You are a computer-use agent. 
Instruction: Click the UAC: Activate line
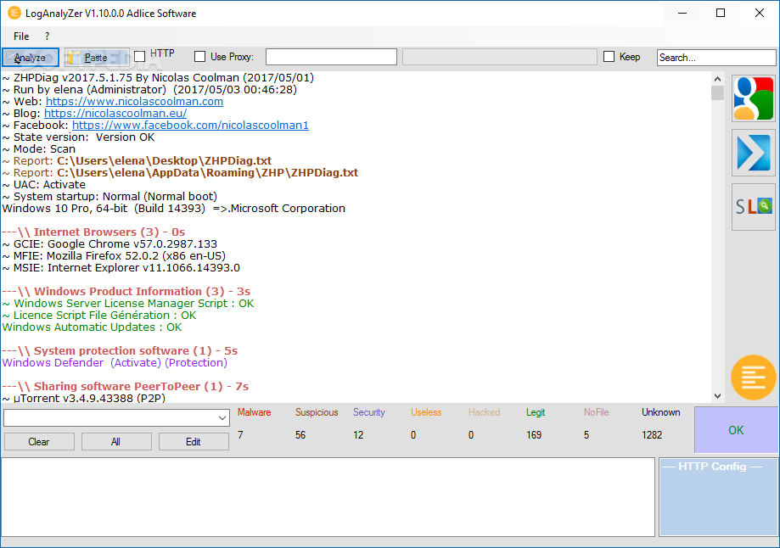(44, 185)
